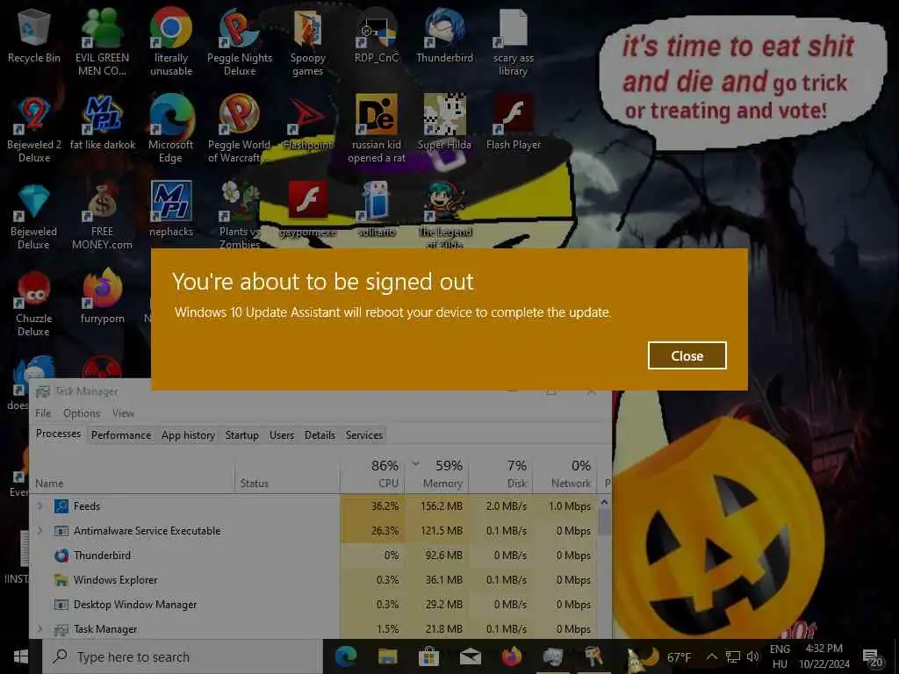Viewport: 899px width, 674px height.
Task: Launch Plants vs Zombies shortcut
Action: tap(240, 215)
